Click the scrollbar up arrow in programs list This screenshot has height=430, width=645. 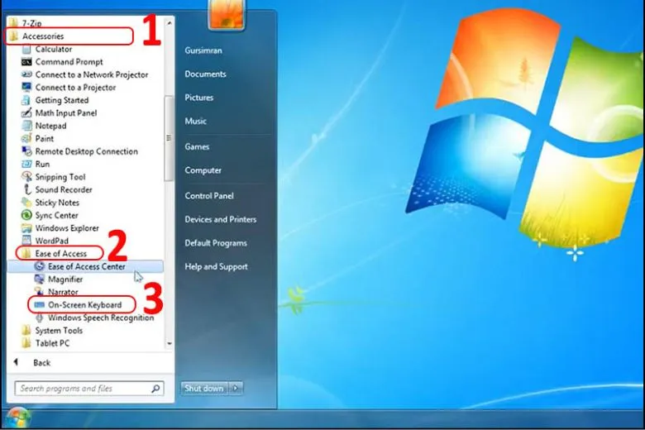point(169,23)
